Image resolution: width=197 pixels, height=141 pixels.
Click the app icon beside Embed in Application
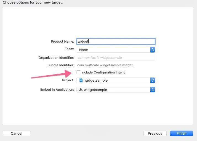click(81, 90)
